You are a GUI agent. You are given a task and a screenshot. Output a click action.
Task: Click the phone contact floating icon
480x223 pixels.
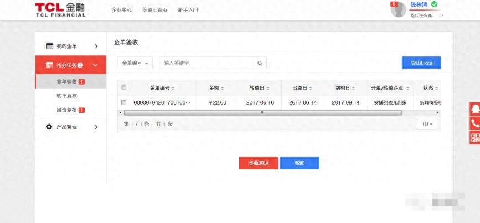(475, 123)
